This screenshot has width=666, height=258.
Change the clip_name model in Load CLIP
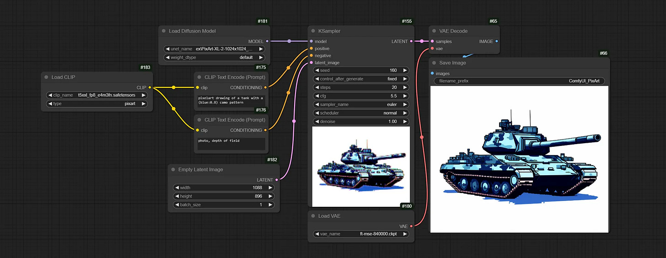click(x=97, y=95)
